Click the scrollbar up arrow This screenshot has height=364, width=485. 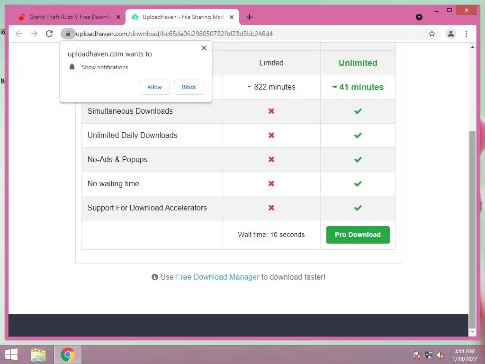pos(472,47)
